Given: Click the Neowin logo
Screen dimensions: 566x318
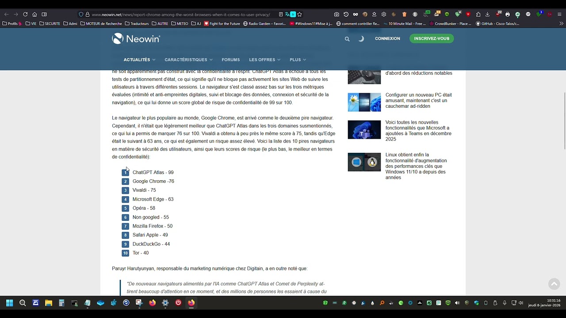Looking at the screenshot, I should [136, 39].
